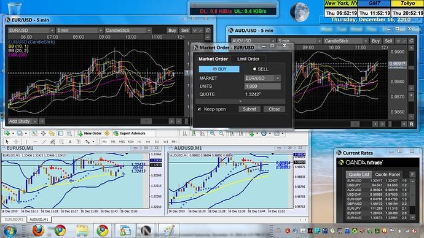Open the EUR/USD pair dropdown in EUR/USD chart
The width and height of the screenshot is (424, 238).
point(31,30)
